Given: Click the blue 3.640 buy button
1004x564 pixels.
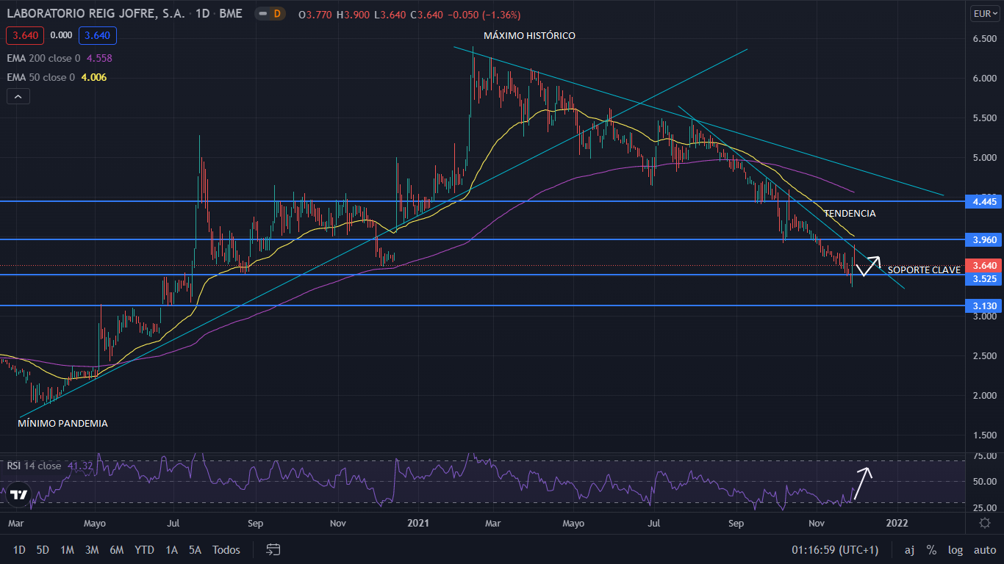Looking at the screenshot, I should 97,35.
